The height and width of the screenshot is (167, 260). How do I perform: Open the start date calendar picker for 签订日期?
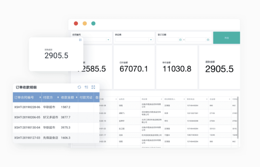tap(180, 40)
